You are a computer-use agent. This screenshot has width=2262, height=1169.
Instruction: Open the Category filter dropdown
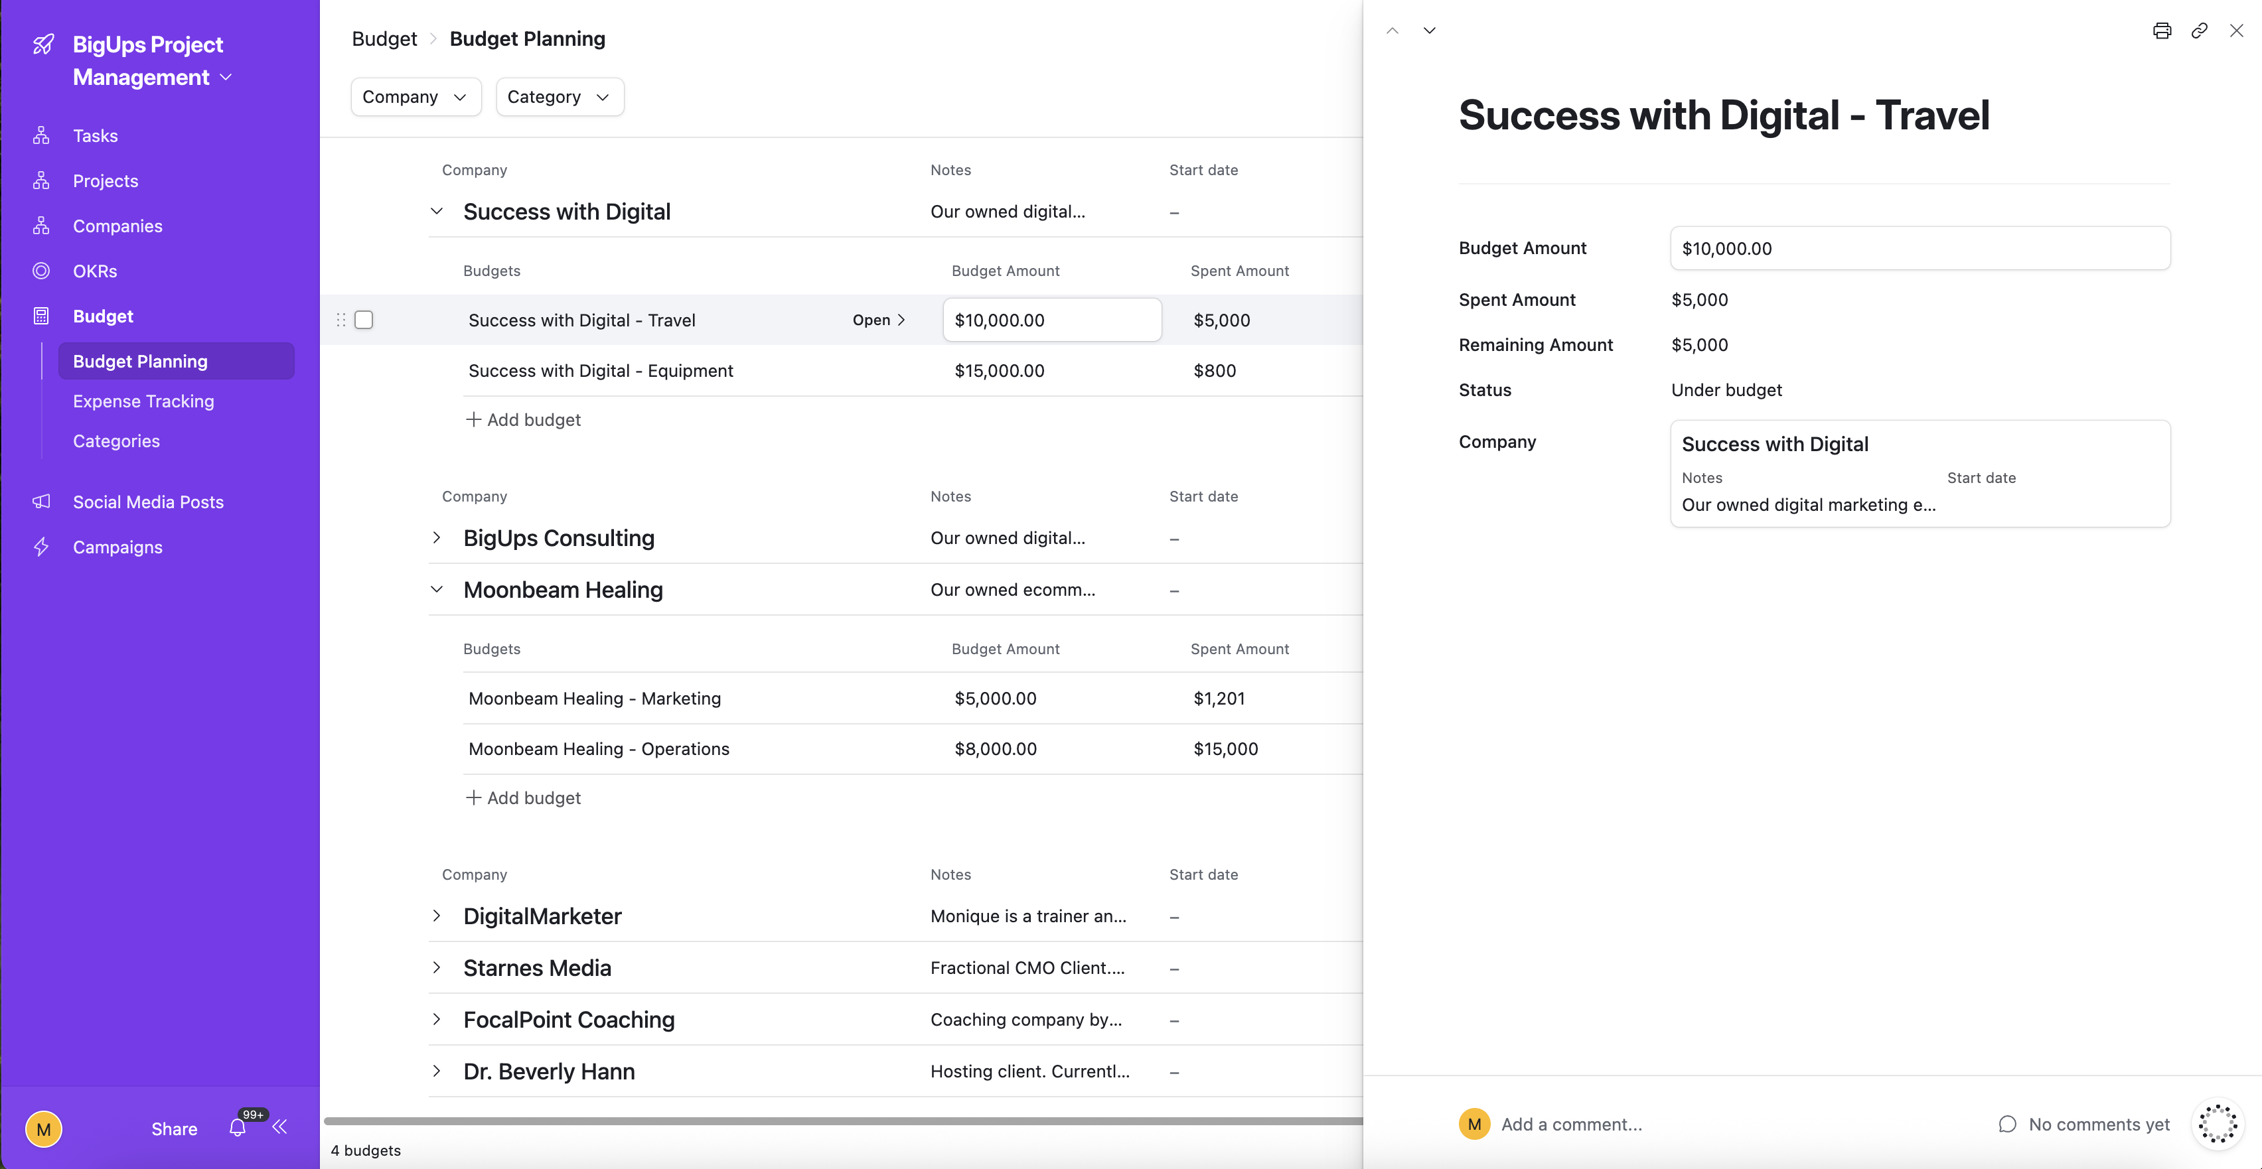[x=560, y=97]
